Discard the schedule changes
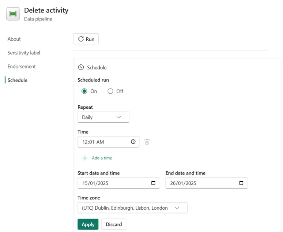283x232 pixels. coord(114,224)
